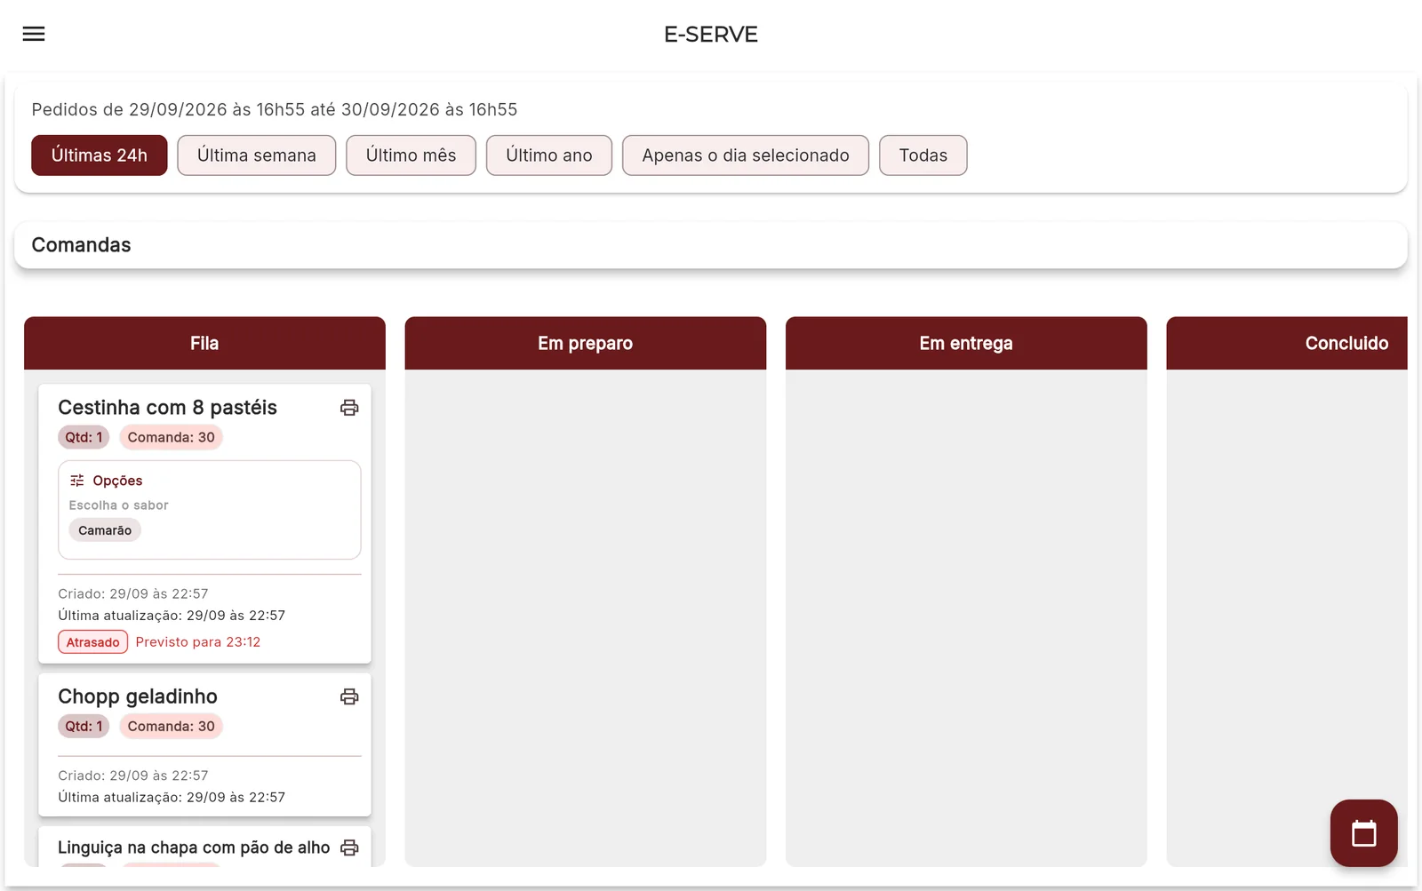1422x891 pixels.
Task: Click the Em entrega column header
Action: pyautogui.click(x=966, y=343)
